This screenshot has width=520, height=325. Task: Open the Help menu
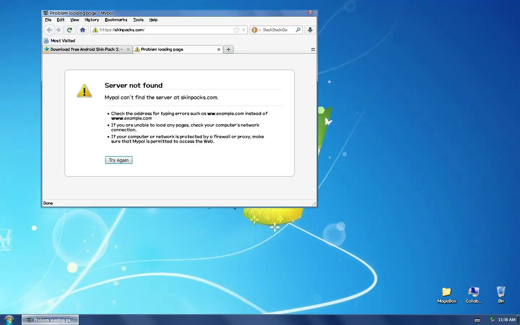click(153, 20)
